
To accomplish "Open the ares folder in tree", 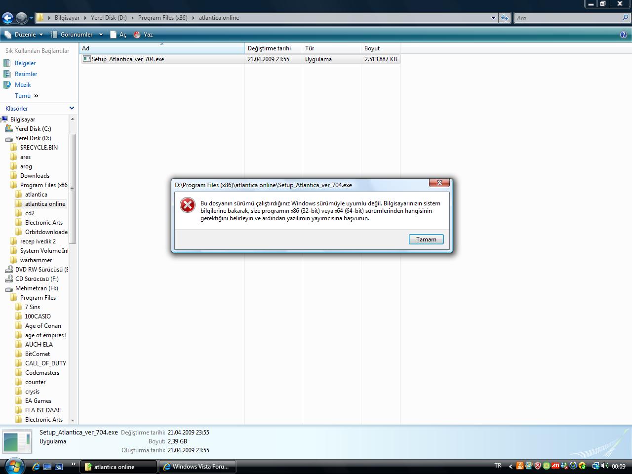I will point(25,157).
